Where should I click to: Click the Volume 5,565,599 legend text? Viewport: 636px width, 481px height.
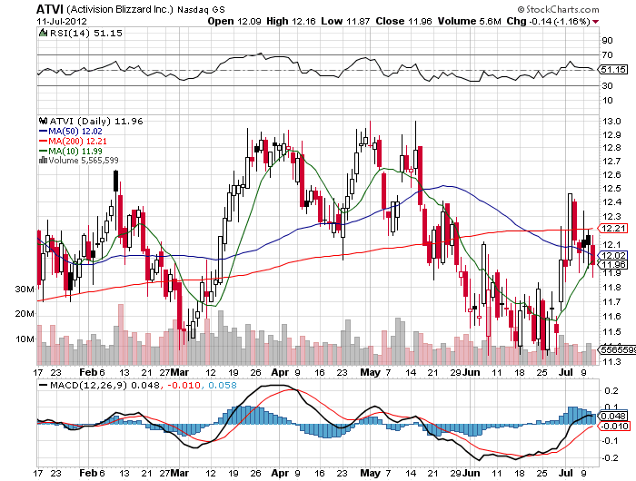pyautogui.click(x=84, y=161)
